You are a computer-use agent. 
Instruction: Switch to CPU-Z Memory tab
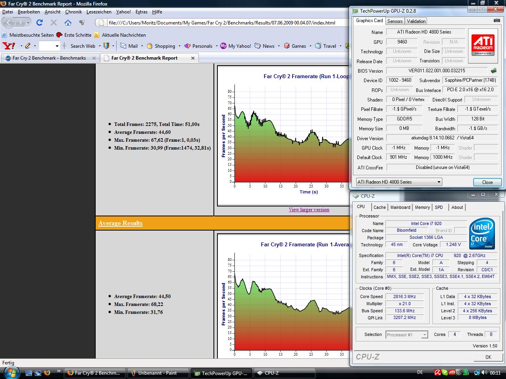(422, 207)
